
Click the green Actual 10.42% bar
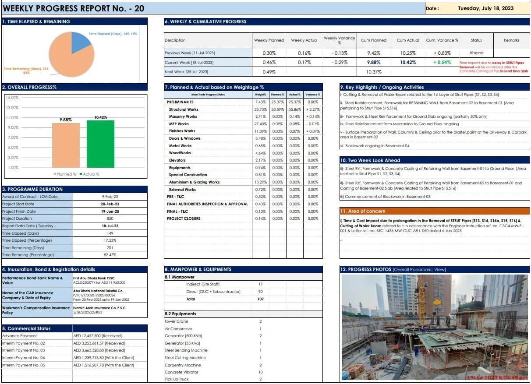(100, 144)
